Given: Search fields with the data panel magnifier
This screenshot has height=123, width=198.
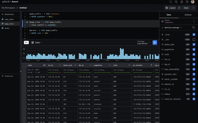Looking at the screenshot, I should click(194, 27).
